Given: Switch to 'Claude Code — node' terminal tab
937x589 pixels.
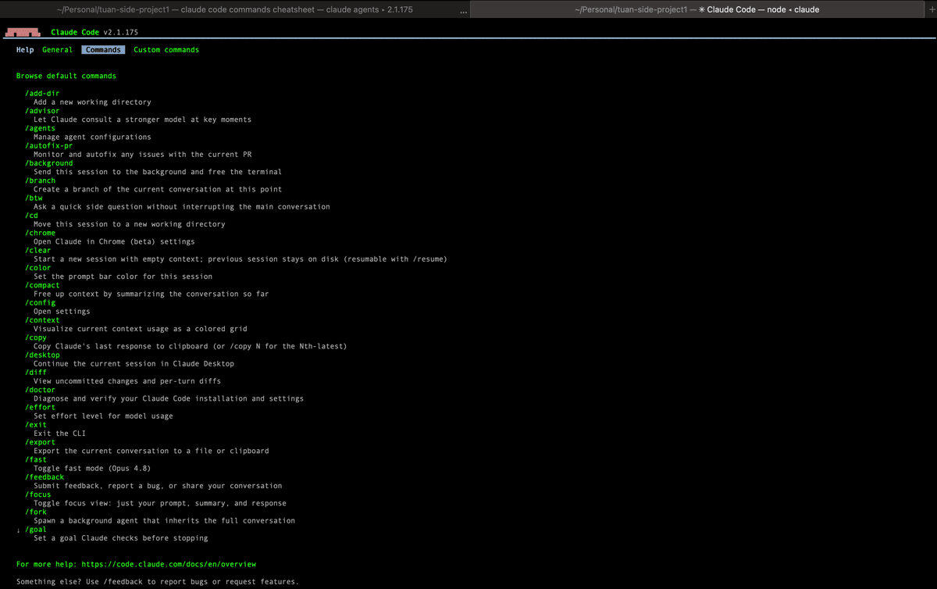Looking at the screenshot, I should (697, 9).
